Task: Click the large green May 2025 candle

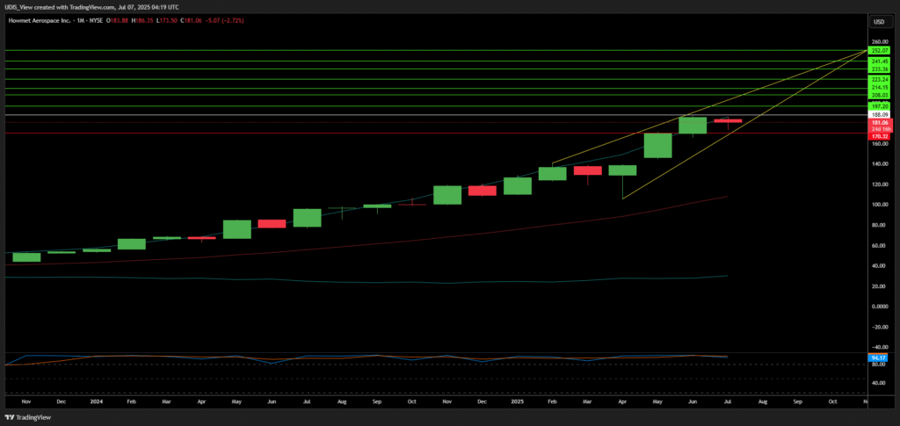Action: 657,145
